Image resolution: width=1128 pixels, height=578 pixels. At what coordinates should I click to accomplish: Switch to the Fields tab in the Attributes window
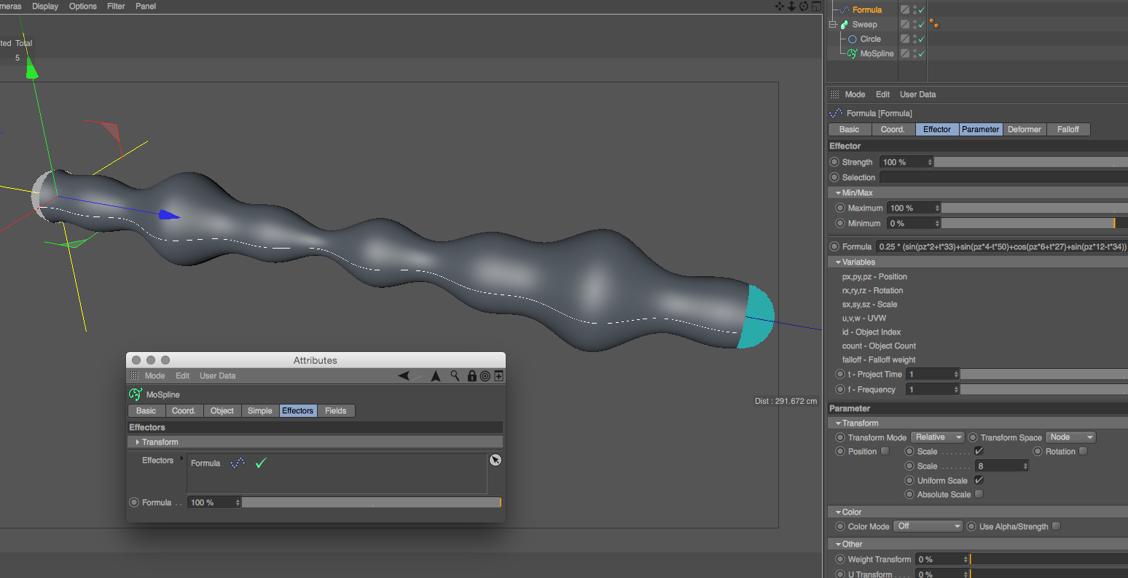pyautogui.click(x=335, y=410)
